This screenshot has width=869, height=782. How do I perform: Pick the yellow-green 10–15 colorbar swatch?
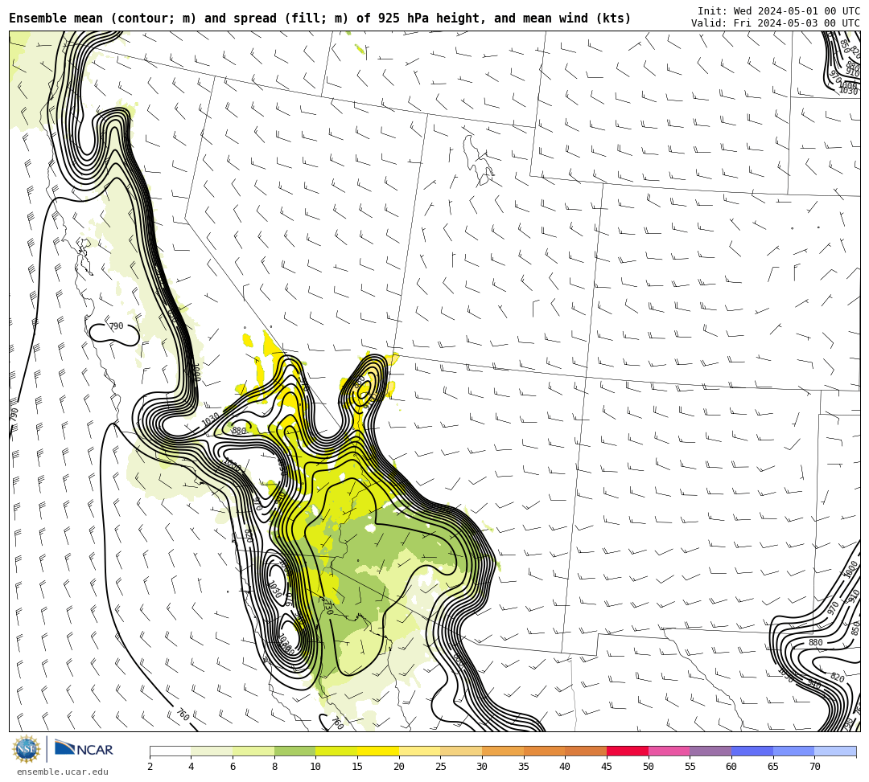tap(336, 751)
